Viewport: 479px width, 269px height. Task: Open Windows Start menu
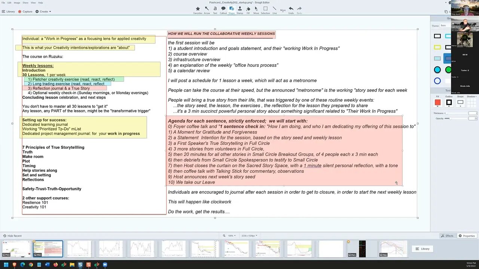pyautogui.click(x=6, y=265)
